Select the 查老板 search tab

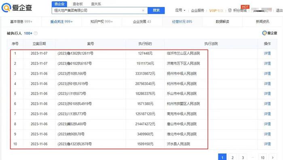tap(78, 4)
